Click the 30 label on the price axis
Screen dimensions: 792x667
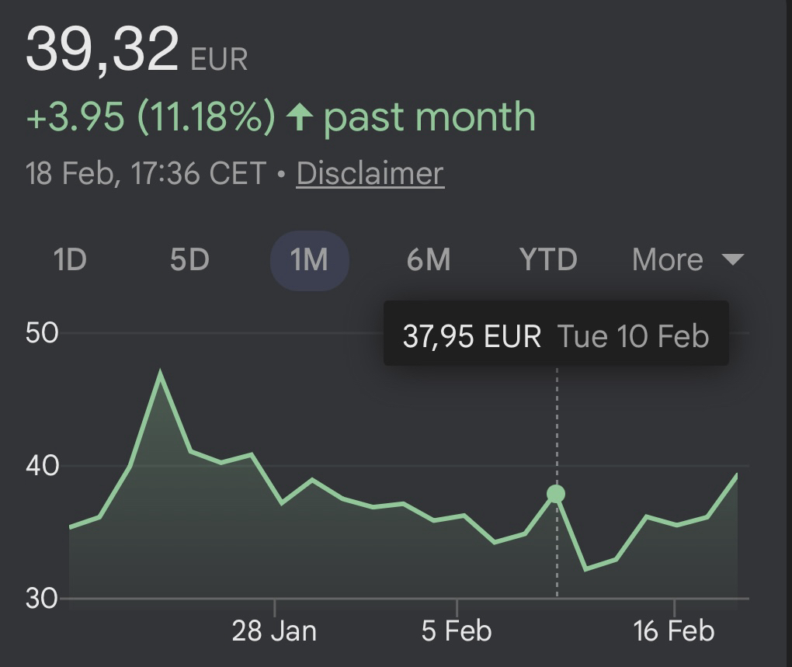pos(43,599)
